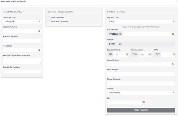Click the Discover card logo icon
This screenshot has width=178, height=116.
pyautogui.click(x=120, y=34)
